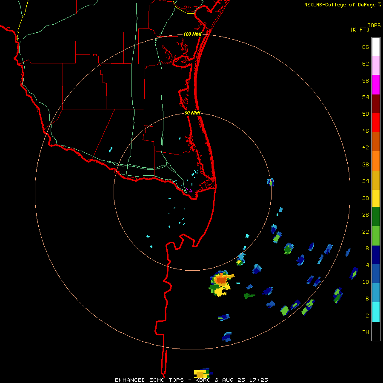Image resolution: width=383 pixels, height=383 pixels.
Task: Click the legend value '66'
Action: [366, 47]
